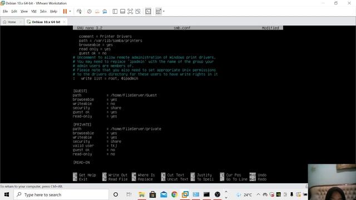Toggle the thumbnail bar view icon
The width and height of the screenshot is (356, 200).
122,11
